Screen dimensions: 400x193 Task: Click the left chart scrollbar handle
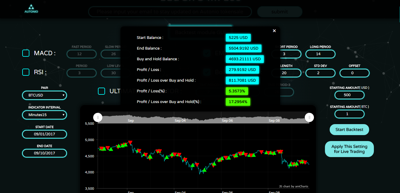pyautogui.click(x=98, y=118)
